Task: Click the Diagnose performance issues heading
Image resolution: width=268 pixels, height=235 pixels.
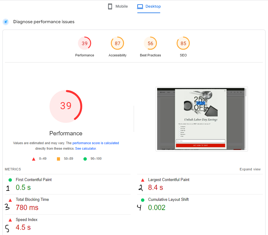Action: 44,22
